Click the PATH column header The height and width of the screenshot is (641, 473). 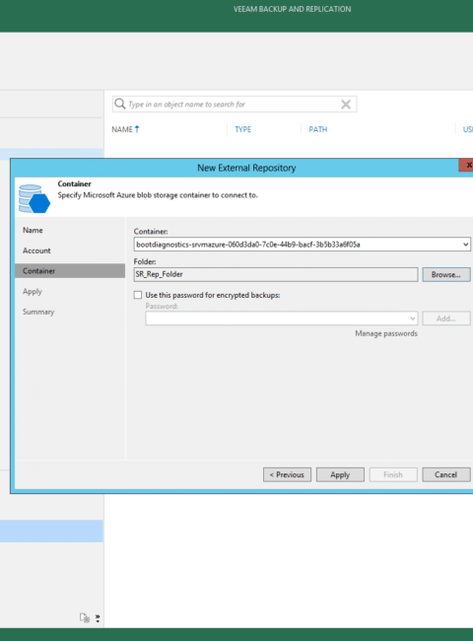tap(317, 129)
